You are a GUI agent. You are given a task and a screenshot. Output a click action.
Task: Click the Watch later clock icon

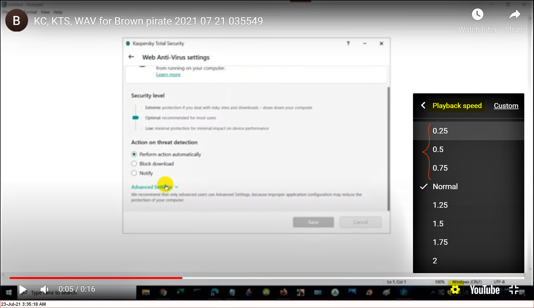pyautogui.click(x=477, y=14)
